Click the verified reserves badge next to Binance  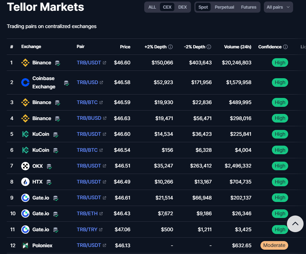pos(58,62)
